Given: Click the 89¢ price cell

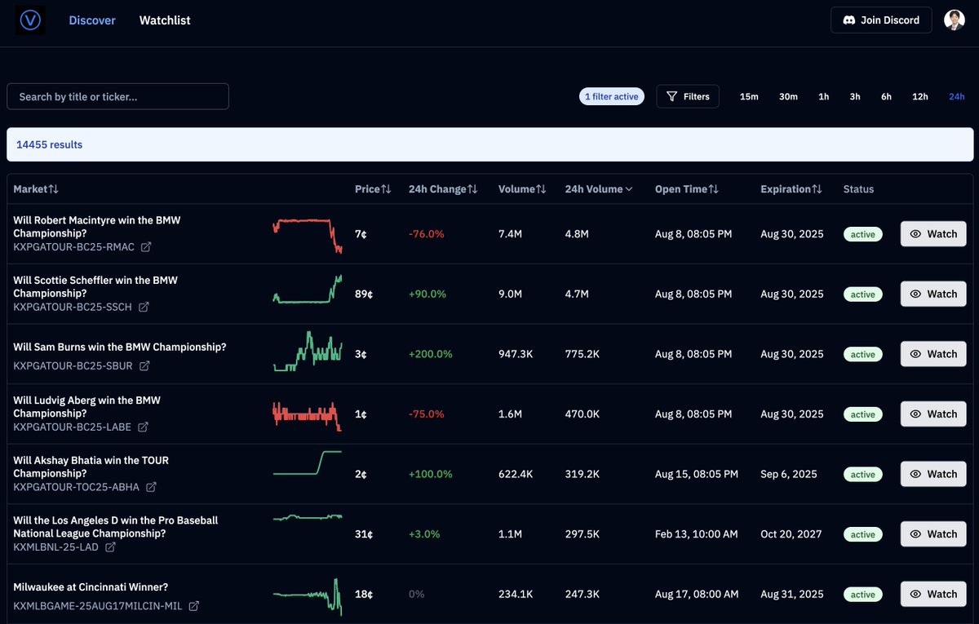Looking at the screenshot, I should coord(364,294).
